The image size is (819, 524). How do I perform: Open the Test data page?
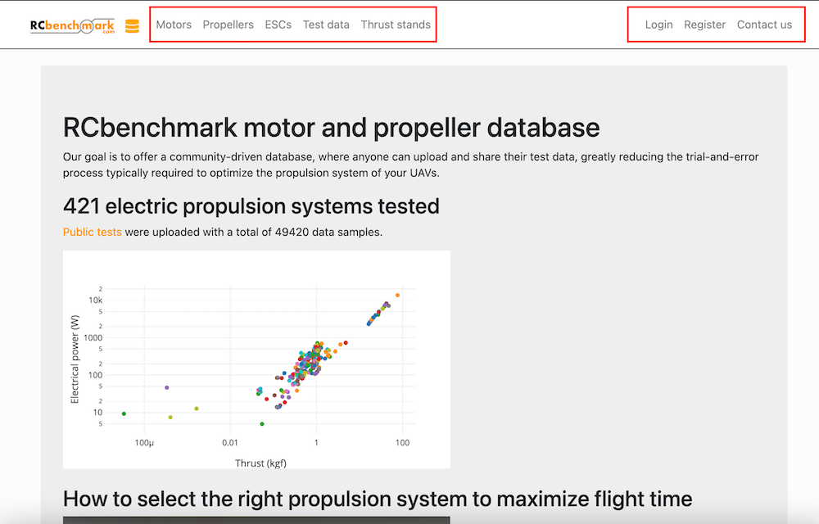[x=326, y=25]
